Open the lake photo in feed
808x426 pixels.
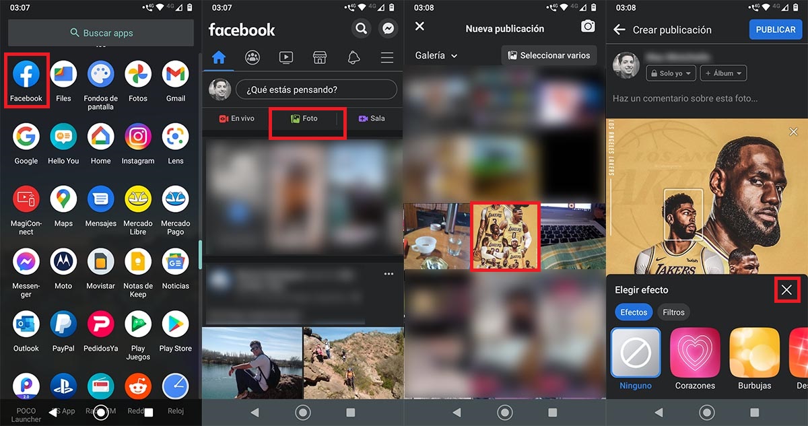click(252, 363)
